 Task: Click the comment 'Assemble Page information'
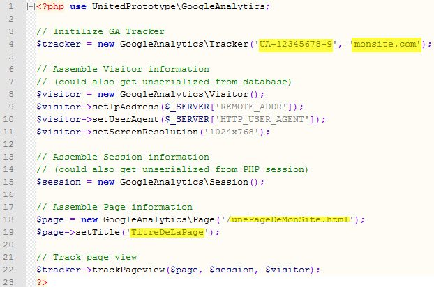123,207
